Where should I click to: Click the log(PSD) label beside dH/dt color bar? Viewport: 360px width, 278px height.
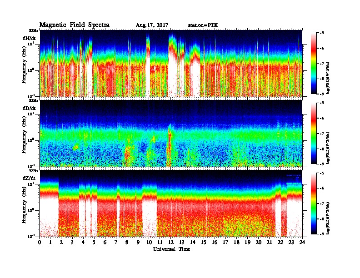[328, 78]
